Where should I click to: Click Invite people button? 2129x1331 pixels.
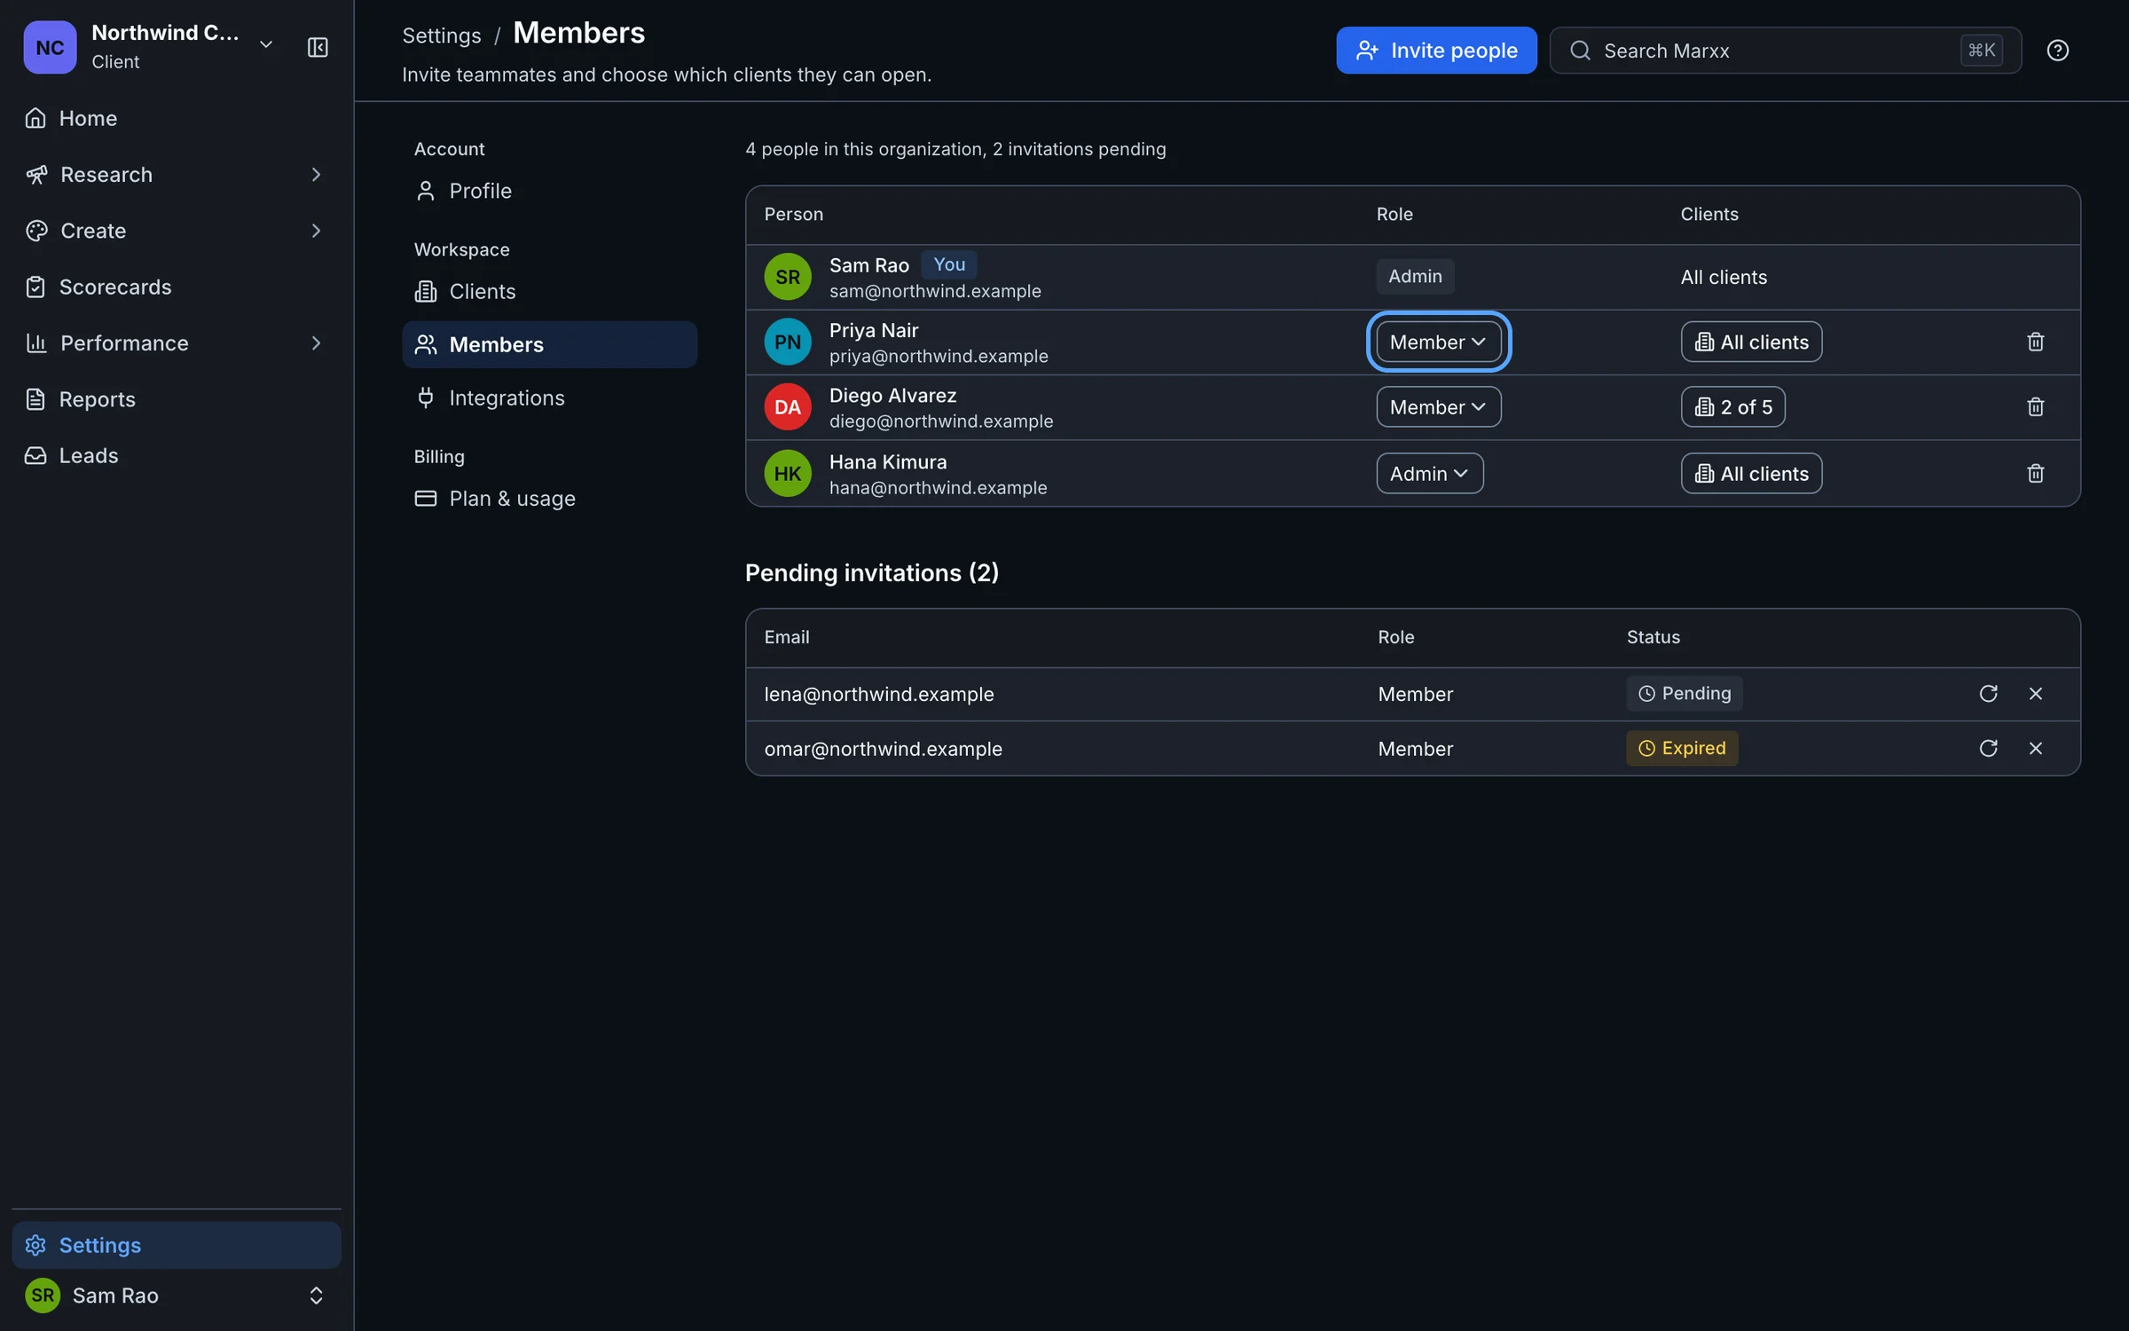(x=1436, y=51)
